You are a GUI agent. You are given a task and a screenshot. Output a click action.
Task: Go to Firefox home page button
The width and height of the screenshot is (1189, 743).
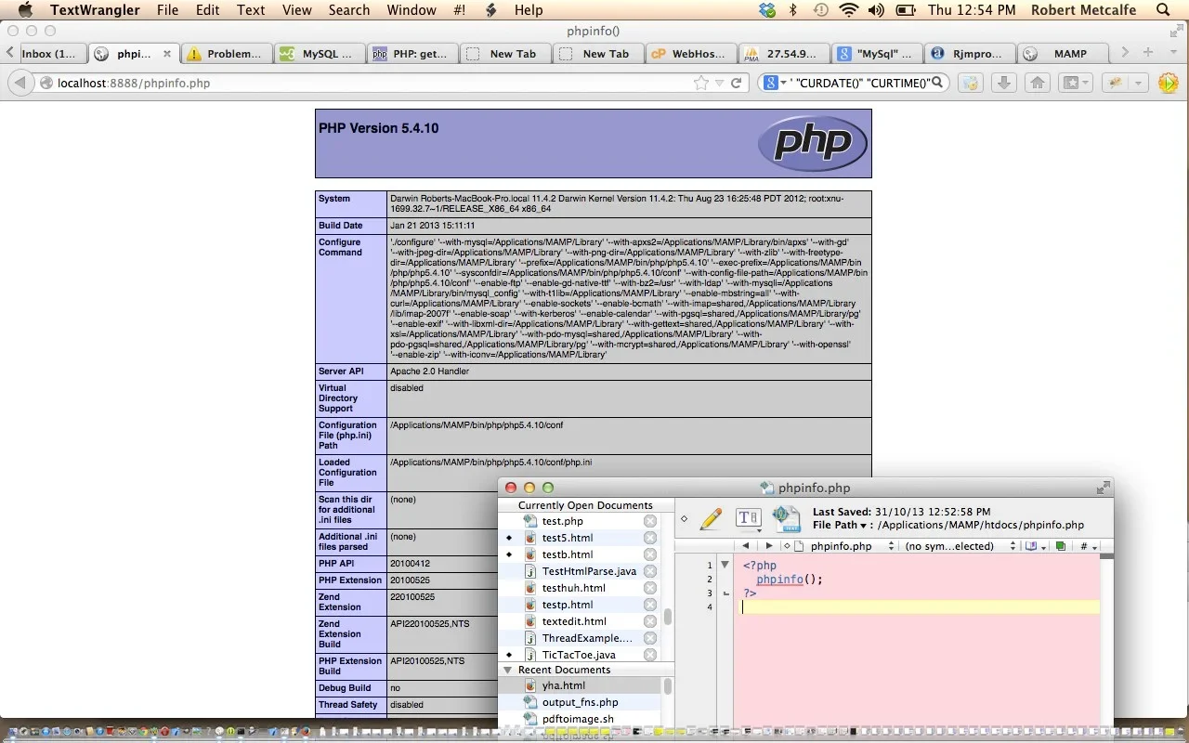(x=1038, y=83)
